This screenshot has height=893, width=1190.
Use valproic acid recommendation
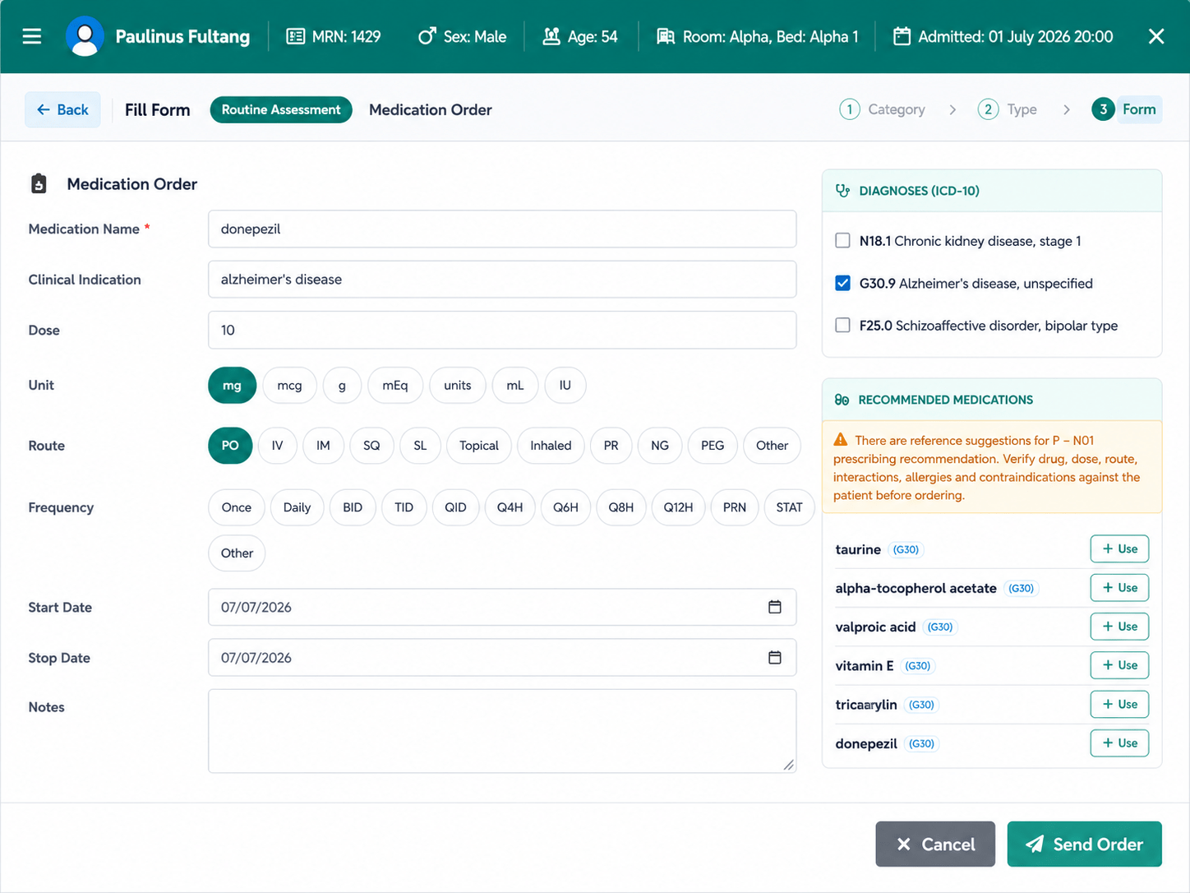[x=1119, y=626]
